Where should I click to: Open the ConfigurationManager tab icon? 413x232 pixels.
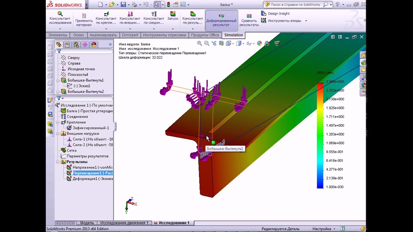tap(76, 44)
